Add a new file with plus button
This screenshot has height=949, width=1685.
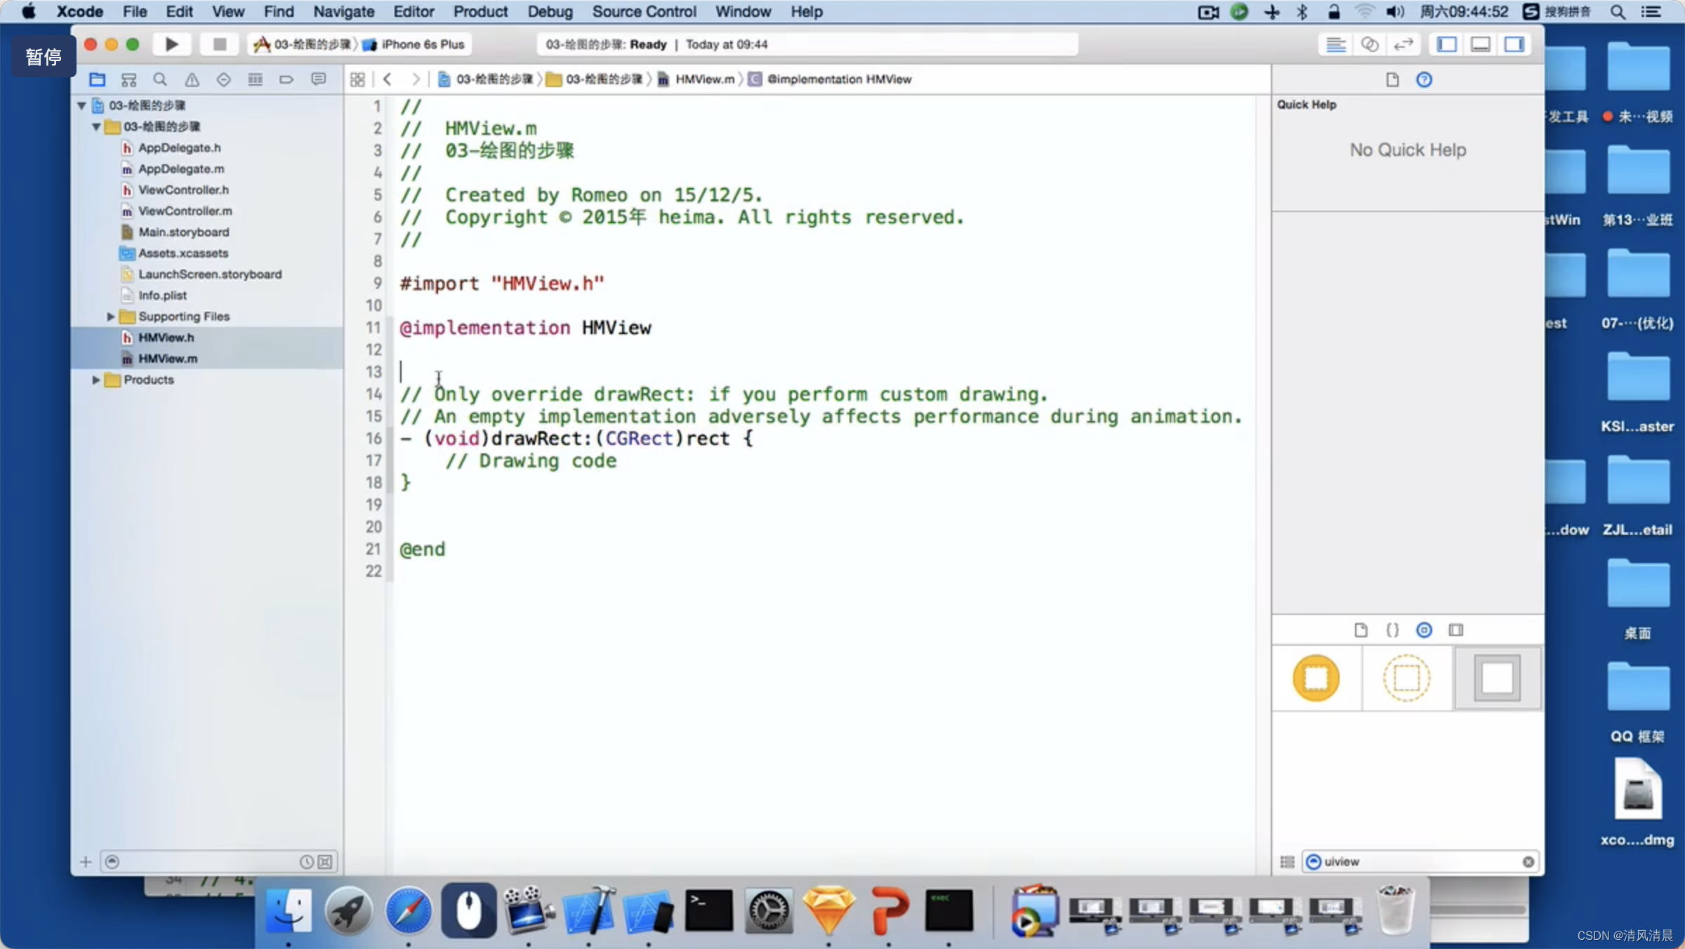coord(86,861)
